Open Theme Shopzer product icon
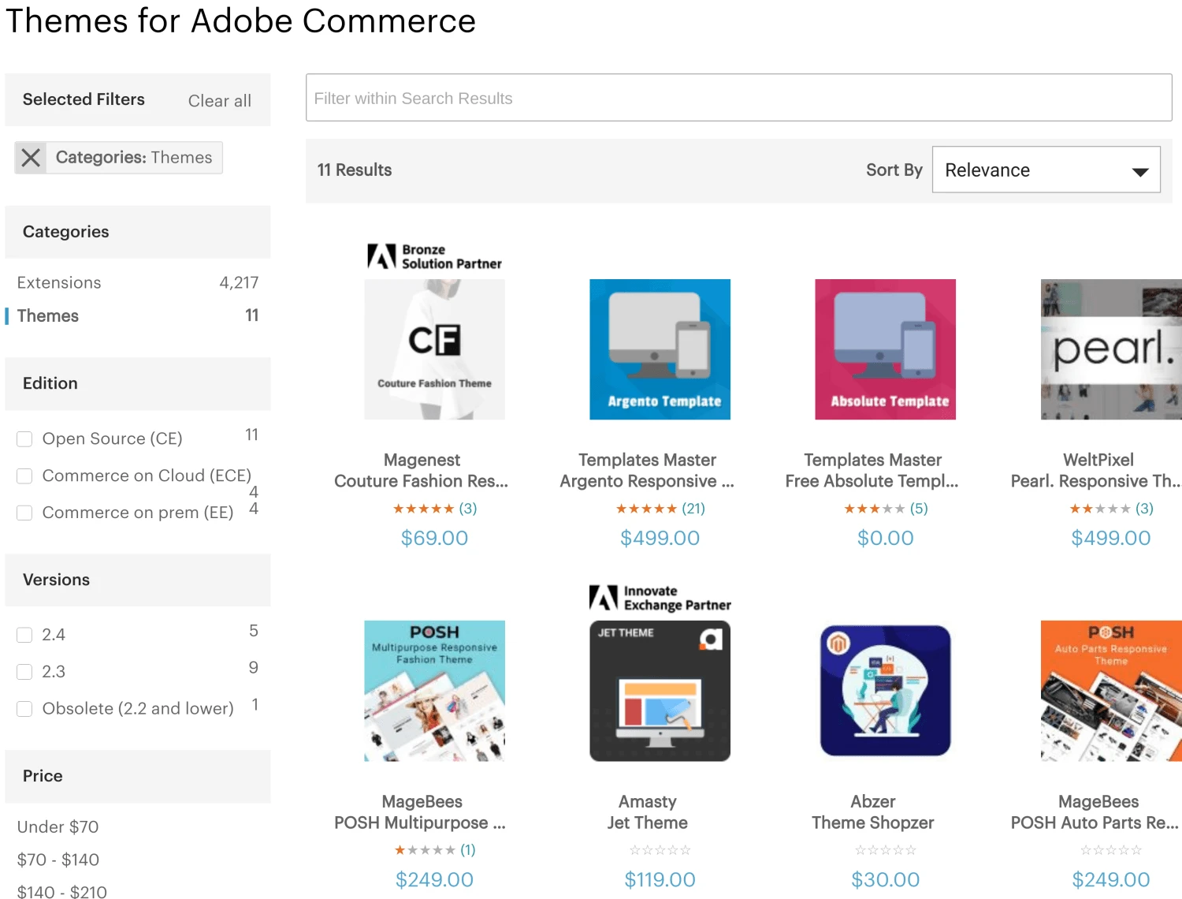 point(885,691)
